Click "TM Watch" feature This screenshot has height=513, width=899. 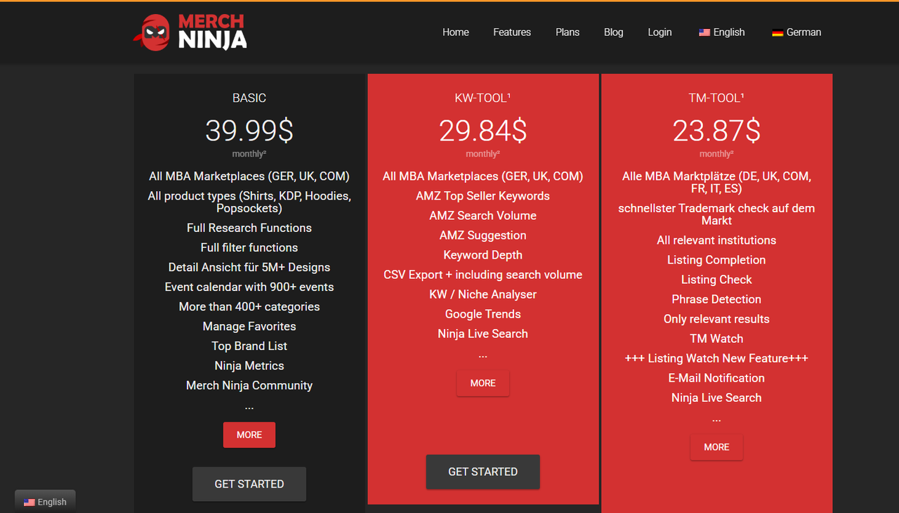716,339
